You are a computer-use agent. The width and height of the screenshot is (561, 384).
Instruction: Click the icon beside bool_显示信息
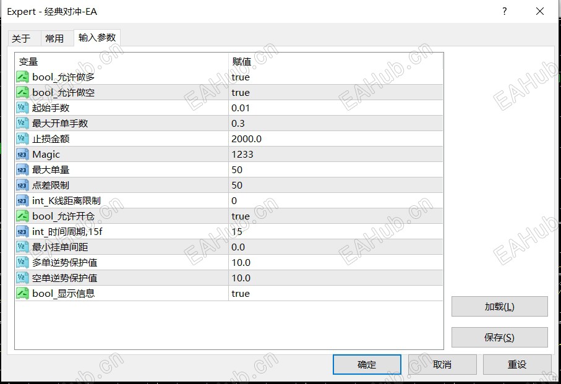click(22, 293)
